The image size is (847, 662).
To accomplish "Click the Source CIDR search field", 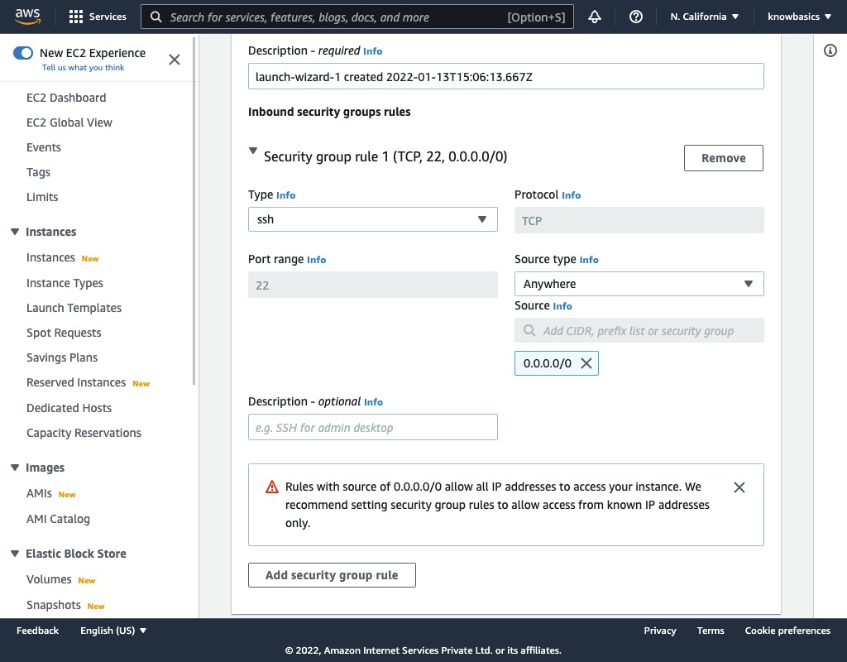I will [x=639, y=330].
